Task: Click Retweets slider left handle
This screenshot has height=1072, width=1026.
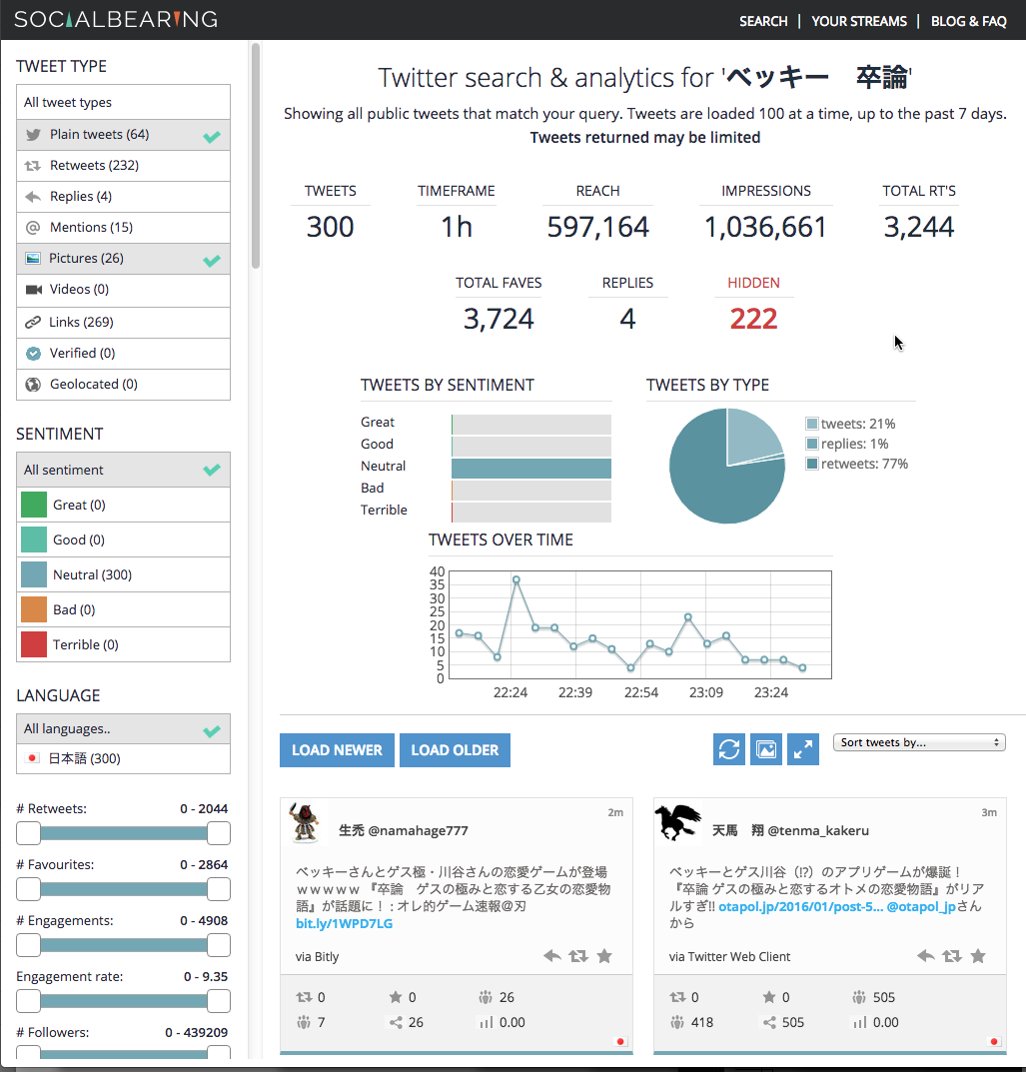Action: click(x=28, y=832)
